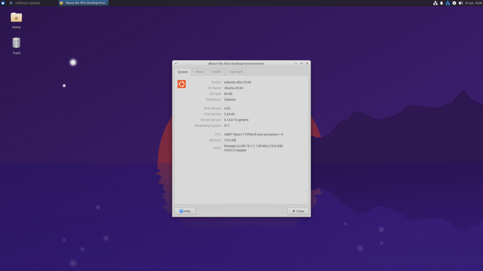Click the 'Memory' field label

click(x=215, y=140)
